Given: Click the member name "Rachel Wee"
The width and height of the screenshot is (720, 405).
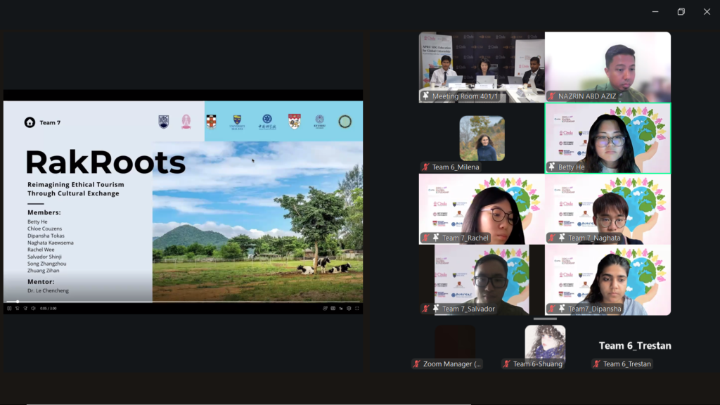Looking at the screenshot, I should [x=41, y=250].
